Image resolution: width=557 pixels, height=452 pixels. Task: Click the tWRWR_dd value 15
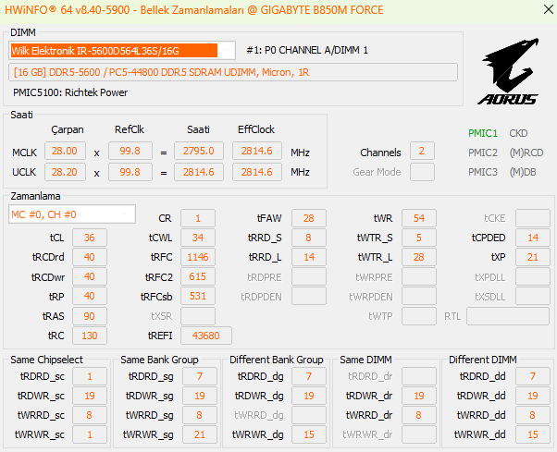point(533,435)
